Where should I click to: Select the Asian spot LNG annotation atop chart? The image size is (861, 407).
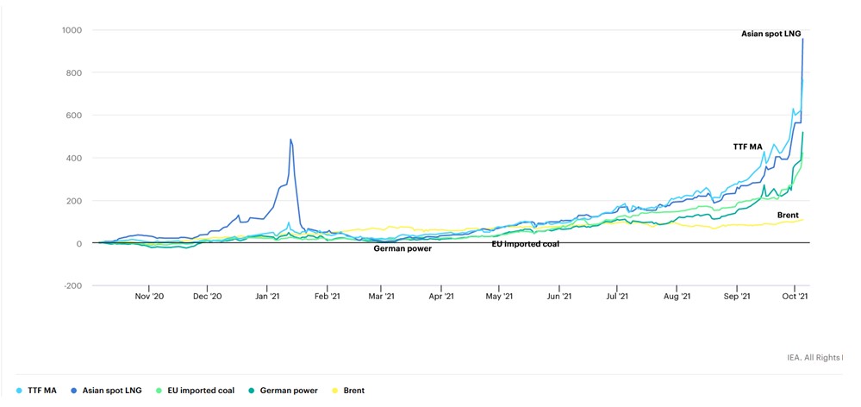tap(771, 34)
